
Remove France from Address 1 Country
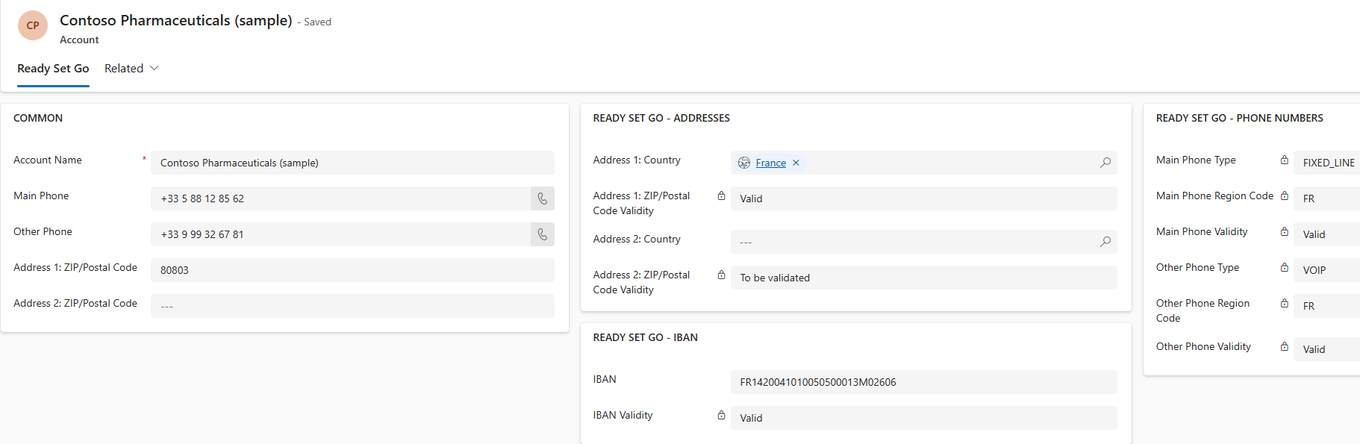click(796, 163)
